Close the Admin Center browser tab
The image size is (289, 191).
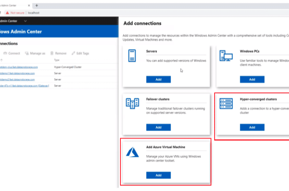tap(29, 6)
